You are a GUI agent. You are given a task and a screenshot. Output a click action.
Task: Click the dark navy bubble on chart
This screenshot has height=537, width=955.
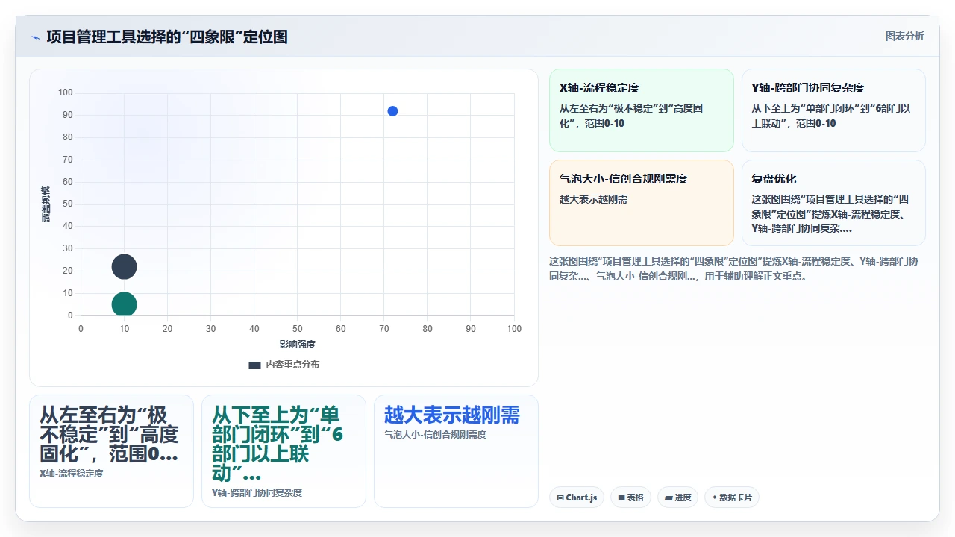(125, 266)
